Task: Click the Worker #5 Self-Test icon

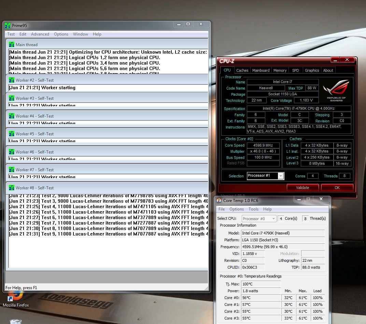Action: point(12,134)
